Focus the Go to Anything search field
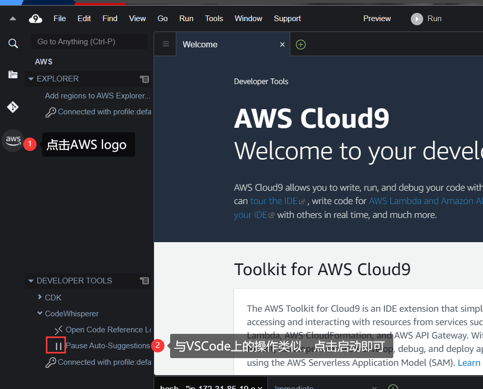Image resolution: width=483 pixels, height=389 pixels. 89,42
